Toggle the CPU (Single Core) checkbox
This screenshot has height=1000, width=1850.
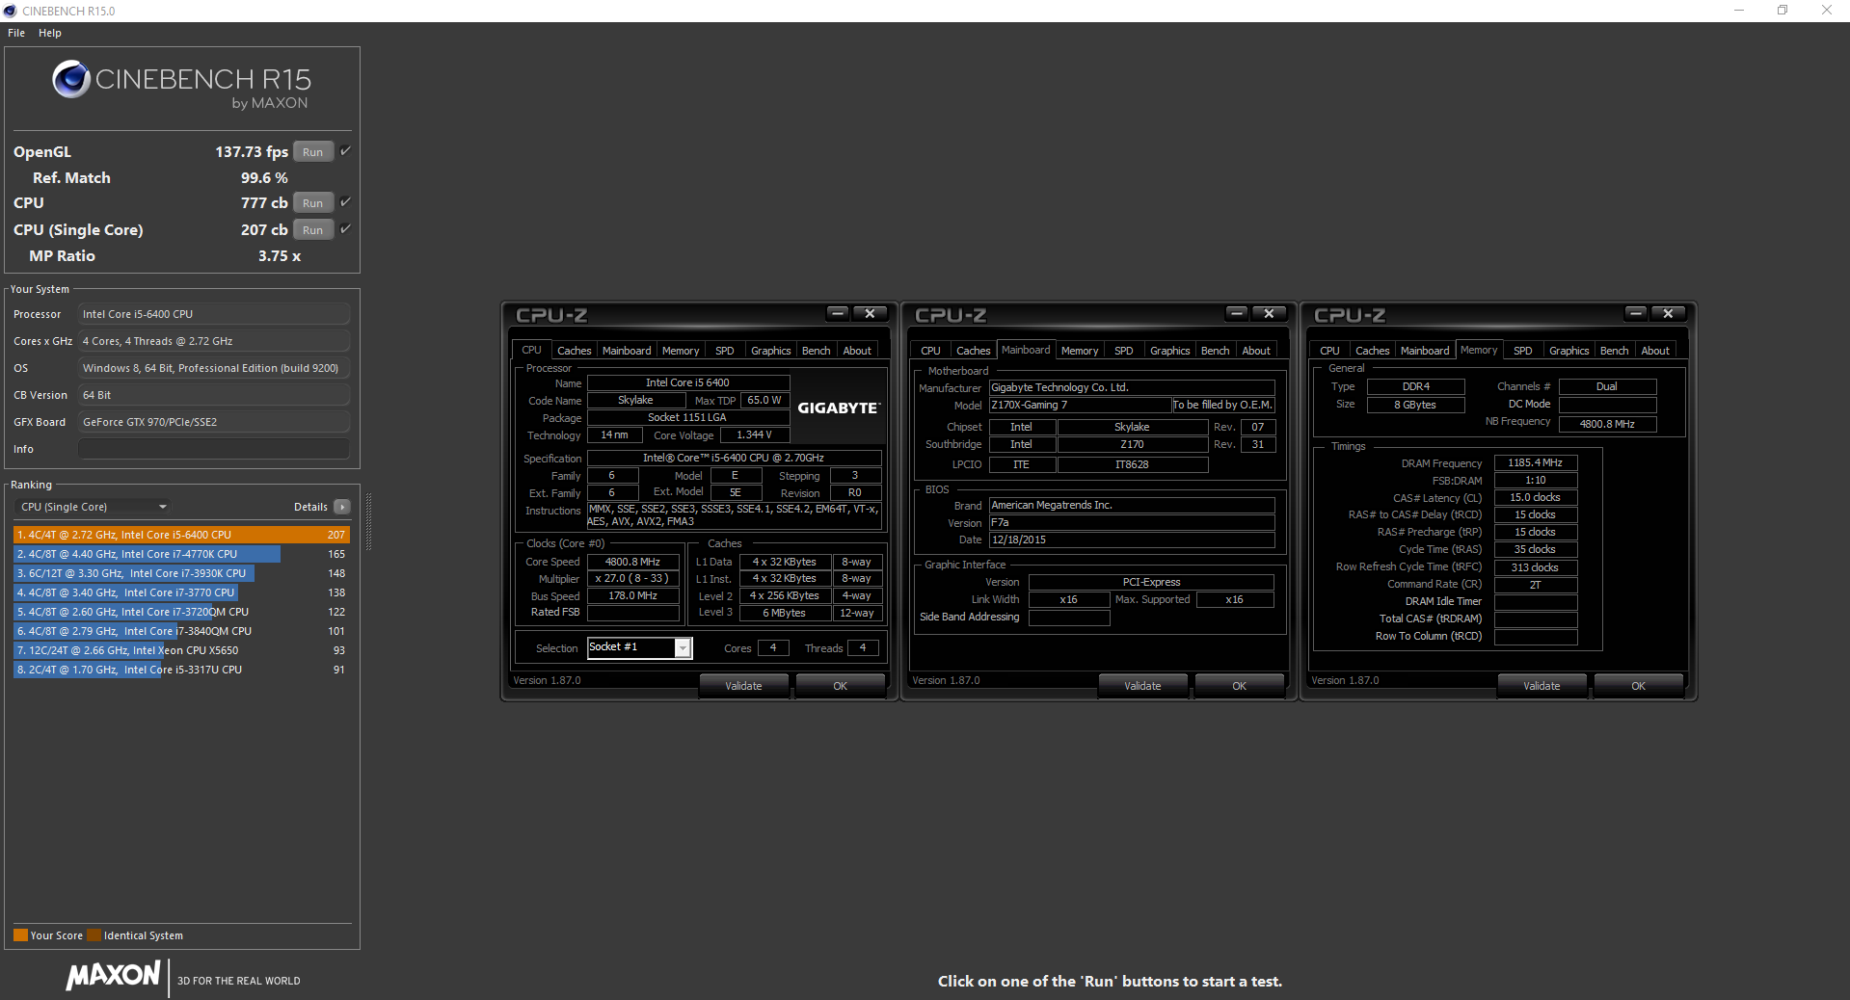345,229
